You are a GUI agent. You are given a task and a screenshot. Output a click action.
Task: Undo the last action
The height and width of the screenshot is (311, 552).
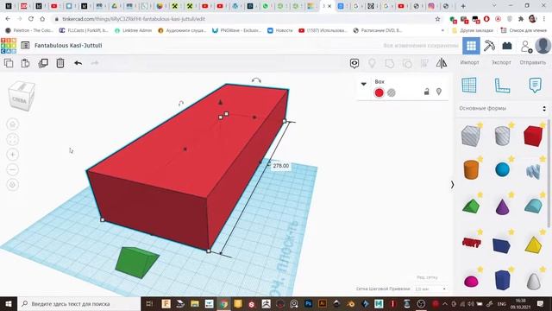click(x=78, y=63)
